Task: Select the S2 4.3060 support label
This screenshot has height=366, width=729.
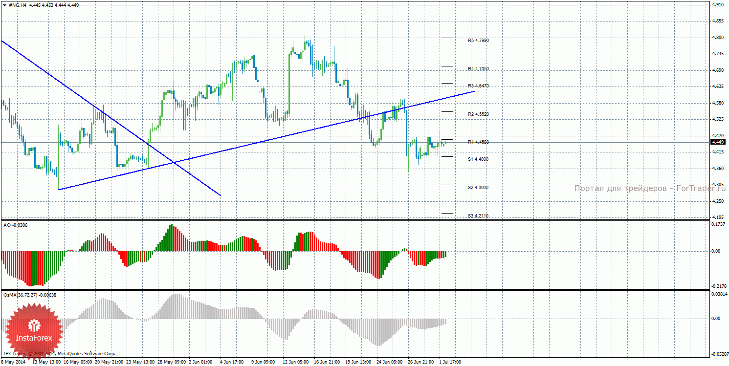Action: [x=478, y=188]
